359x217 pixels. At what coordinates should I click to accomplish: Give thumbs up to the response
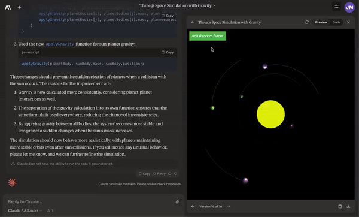tap(170, 174)
